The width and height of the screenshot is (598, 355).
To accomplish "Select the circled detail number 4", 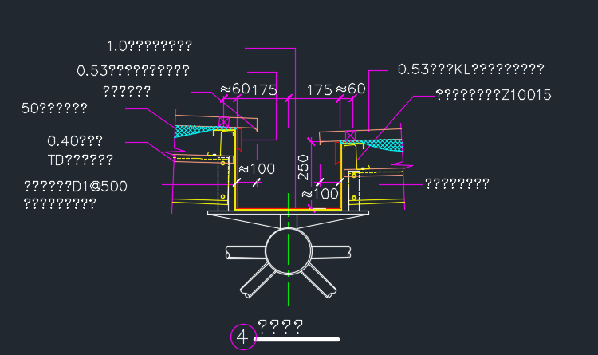I will 243,337.
